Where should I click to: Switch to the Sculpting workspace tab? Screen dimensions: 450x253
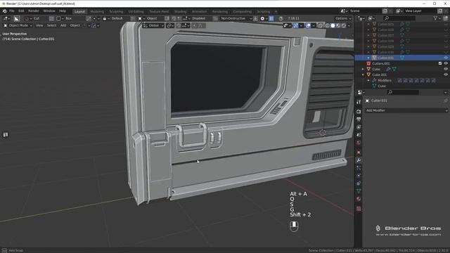pos(116,11)
